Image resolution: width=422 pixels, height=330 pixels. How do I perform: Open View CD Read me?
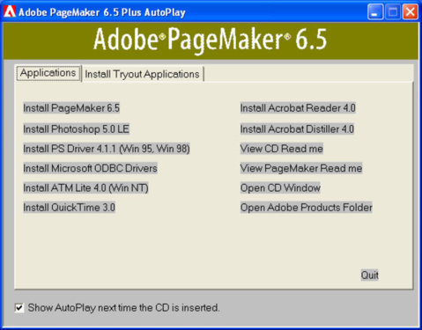pos(282,149)
